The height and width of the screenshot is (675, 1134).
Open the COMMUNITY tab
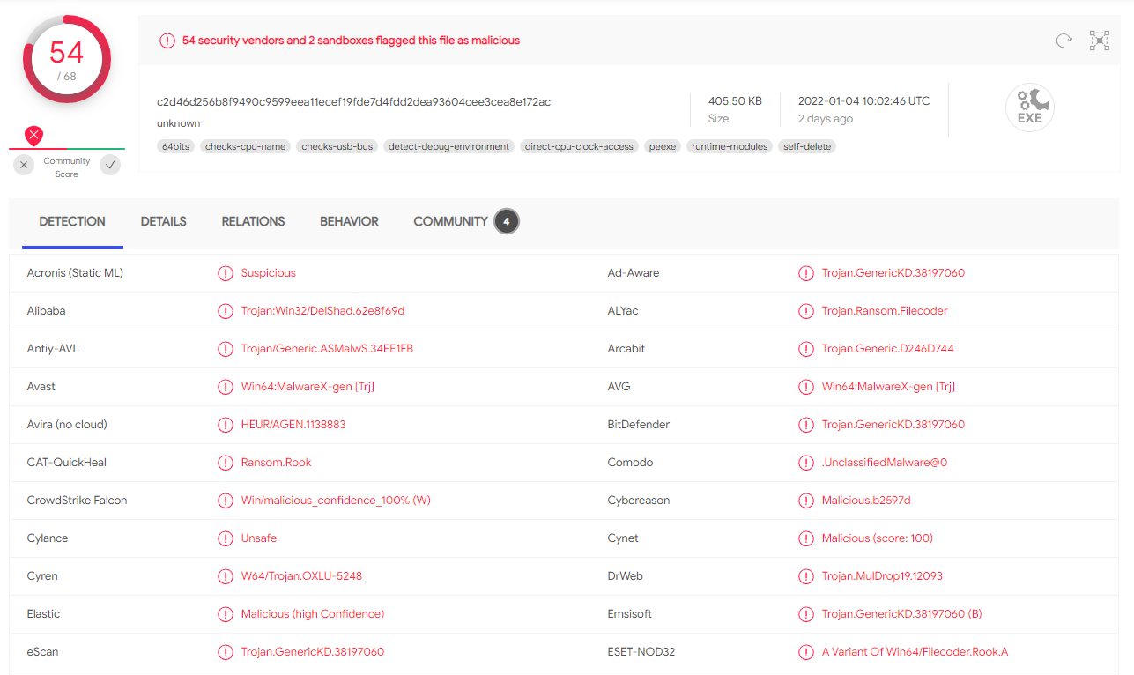(x=450, y=222)
